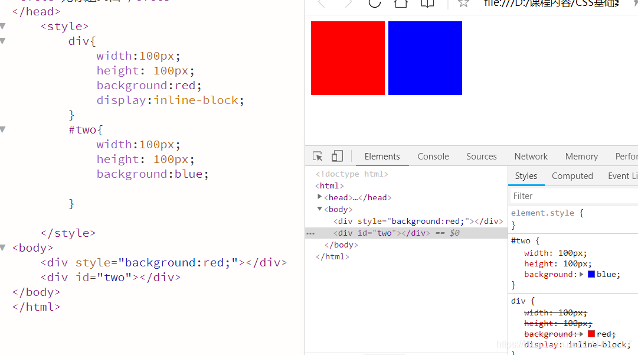
Task: Select the div style background:red DOM row
Action: click(418, 221)
